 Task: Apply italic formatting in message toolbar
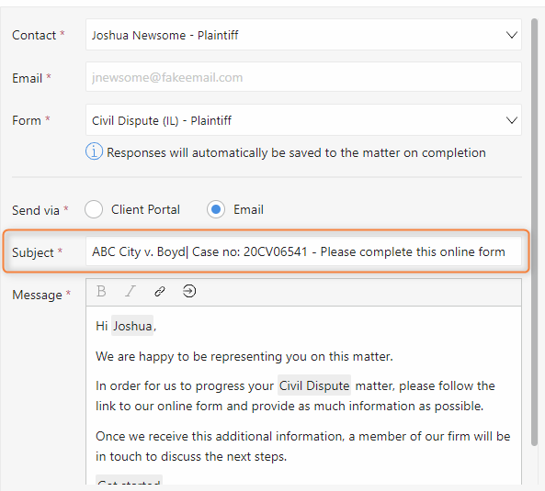[x=131, y=291]
